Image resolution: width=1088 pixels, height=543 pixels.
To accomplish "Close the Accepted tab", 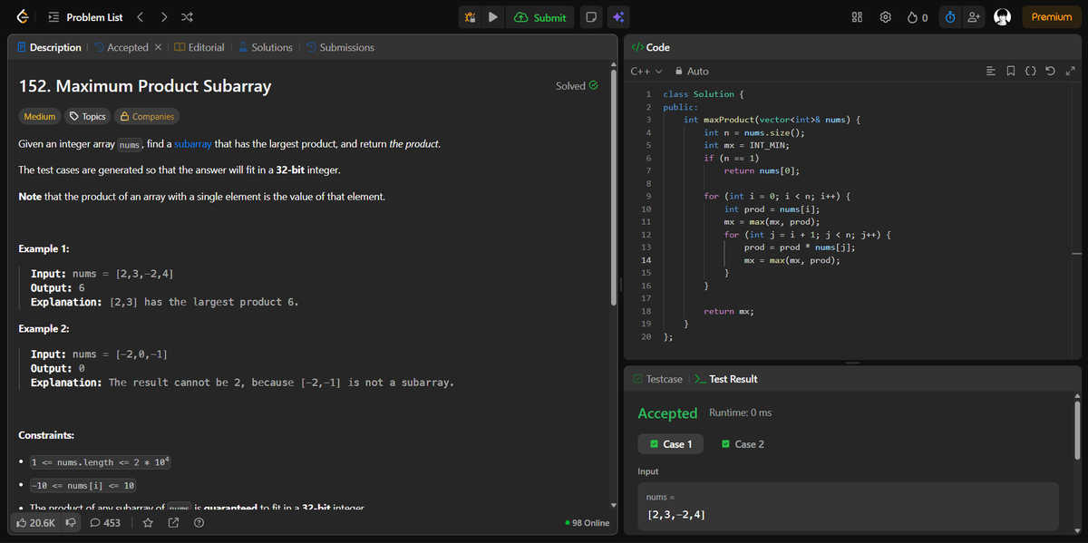I will point(158,47).
